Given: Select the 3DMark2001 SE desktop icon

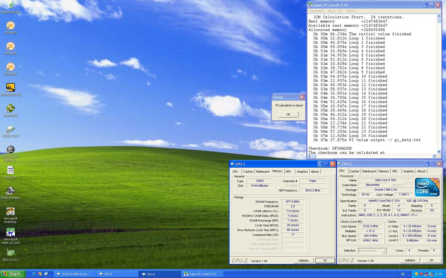Looking at the screenshot, I should (10, 90).
